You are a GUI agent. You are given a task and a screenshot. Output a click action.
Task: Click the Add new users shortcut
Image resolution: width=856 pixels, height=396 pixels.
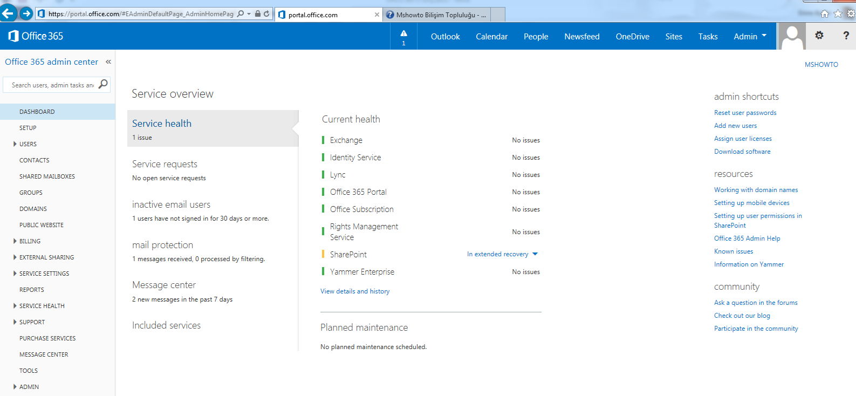click(736, 126)
